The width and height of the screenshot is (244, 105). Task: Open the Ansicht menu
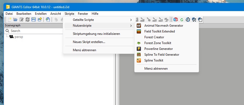(56, 14)
